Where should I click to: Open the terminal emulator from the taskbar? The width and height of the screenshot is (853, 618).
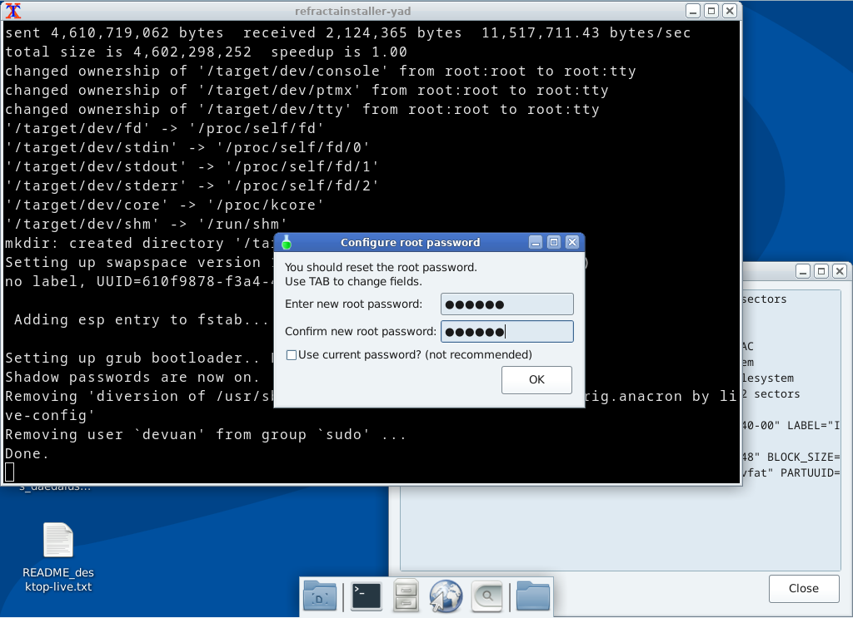coord(367,596)
